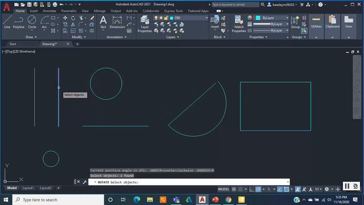
Task: Pick the Arc tool
Action: click(44, 22)
